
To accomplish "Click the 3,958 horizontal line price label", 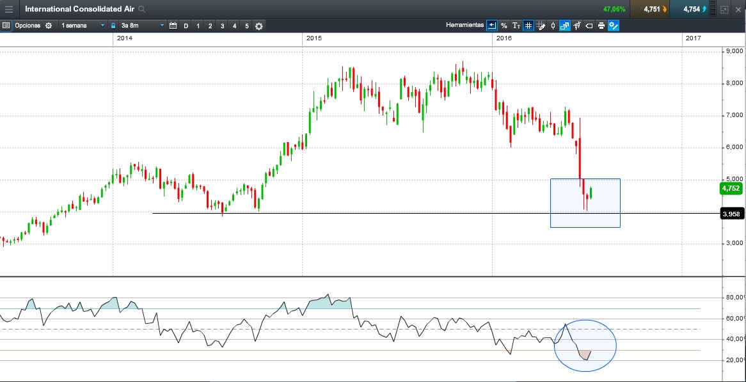I will [x=732, y=214].
